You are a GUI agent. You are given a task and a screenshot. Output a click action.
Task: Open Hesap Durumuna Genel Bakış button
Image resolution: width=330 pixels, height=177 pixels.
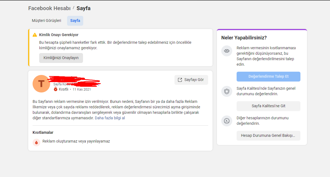point(268,136)
